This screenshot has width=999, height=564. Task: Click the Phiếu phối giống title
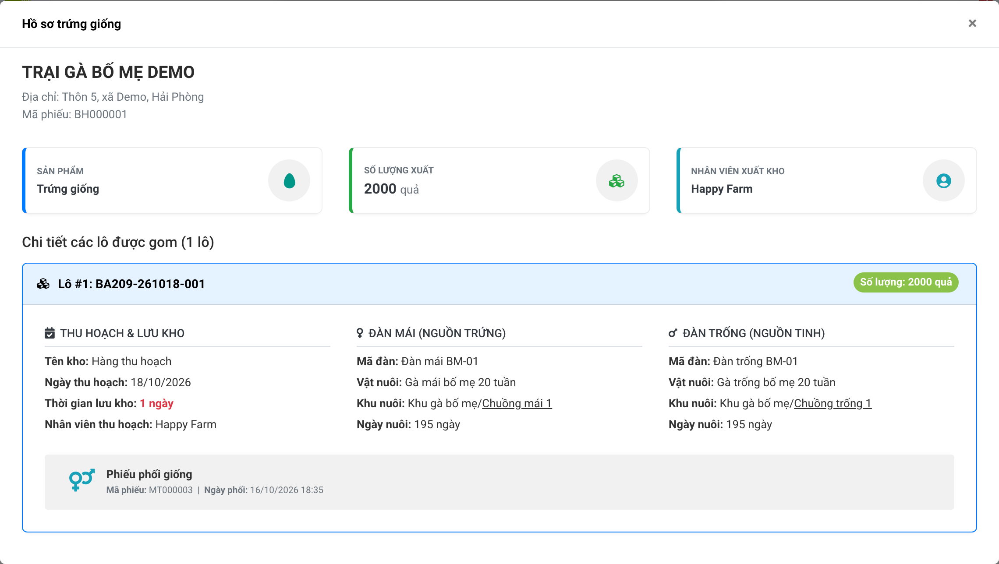(x=149, y=474)
